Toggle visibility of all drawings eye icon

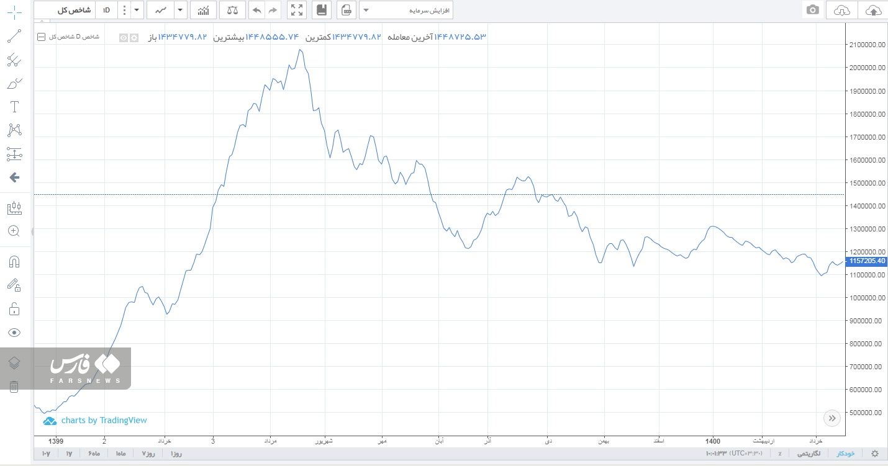point(14,333)
